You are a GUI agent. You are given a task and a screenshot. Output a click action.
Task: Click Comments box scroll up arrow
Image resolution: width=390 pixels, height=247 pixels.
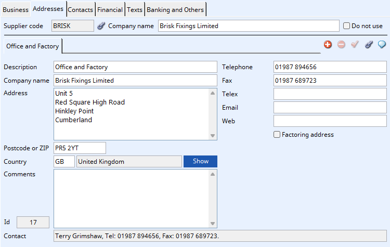click(213, 174)
